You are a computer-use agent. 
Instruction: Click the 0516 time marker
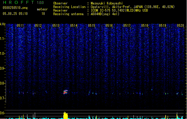point(109,26)
